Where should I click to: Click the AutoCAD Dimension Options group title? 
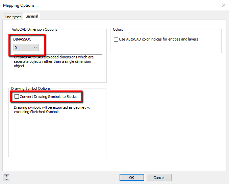point(34,29)
